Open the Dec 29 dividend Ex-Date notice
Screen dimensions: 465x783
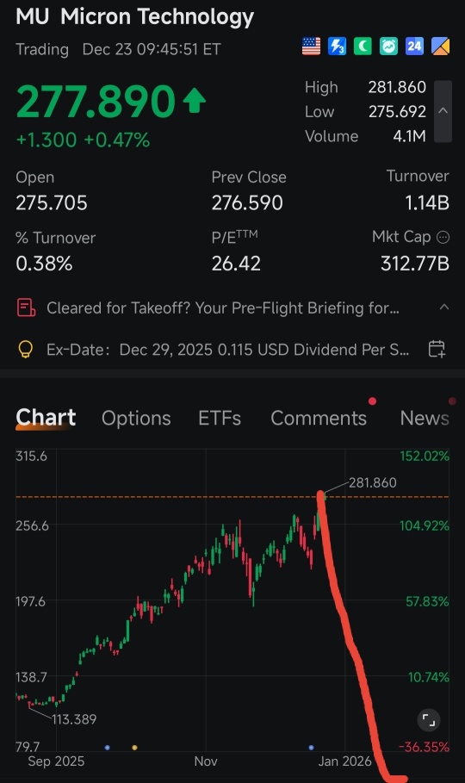(x=227, y=349)
